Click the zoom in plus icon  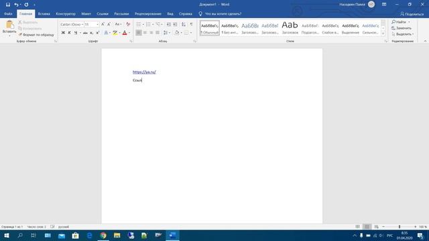(x=416, y=227)
